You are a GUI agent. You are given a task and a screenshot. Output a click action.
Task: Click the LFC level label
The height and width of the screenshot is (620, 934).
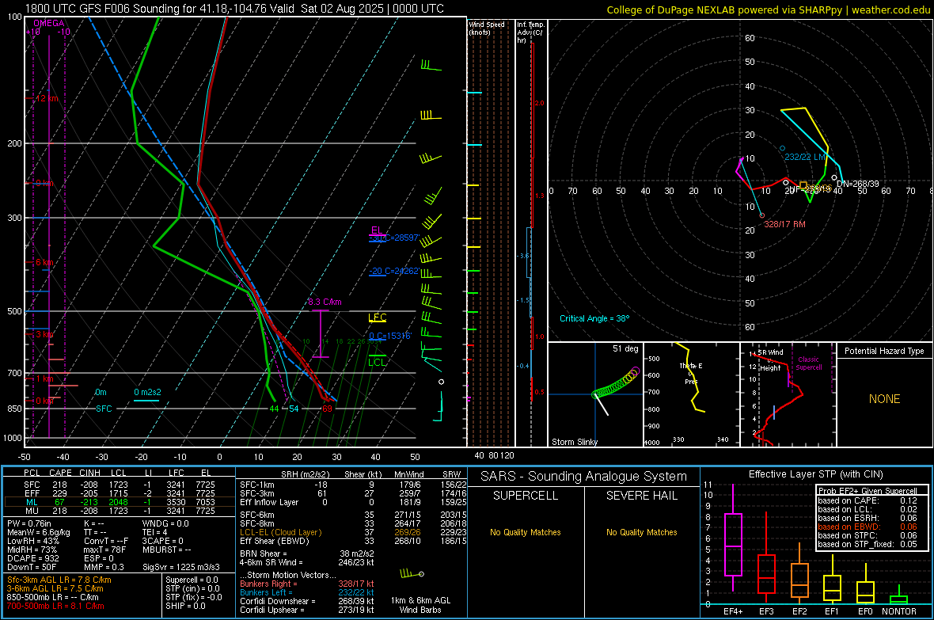(x=377, y=318)
